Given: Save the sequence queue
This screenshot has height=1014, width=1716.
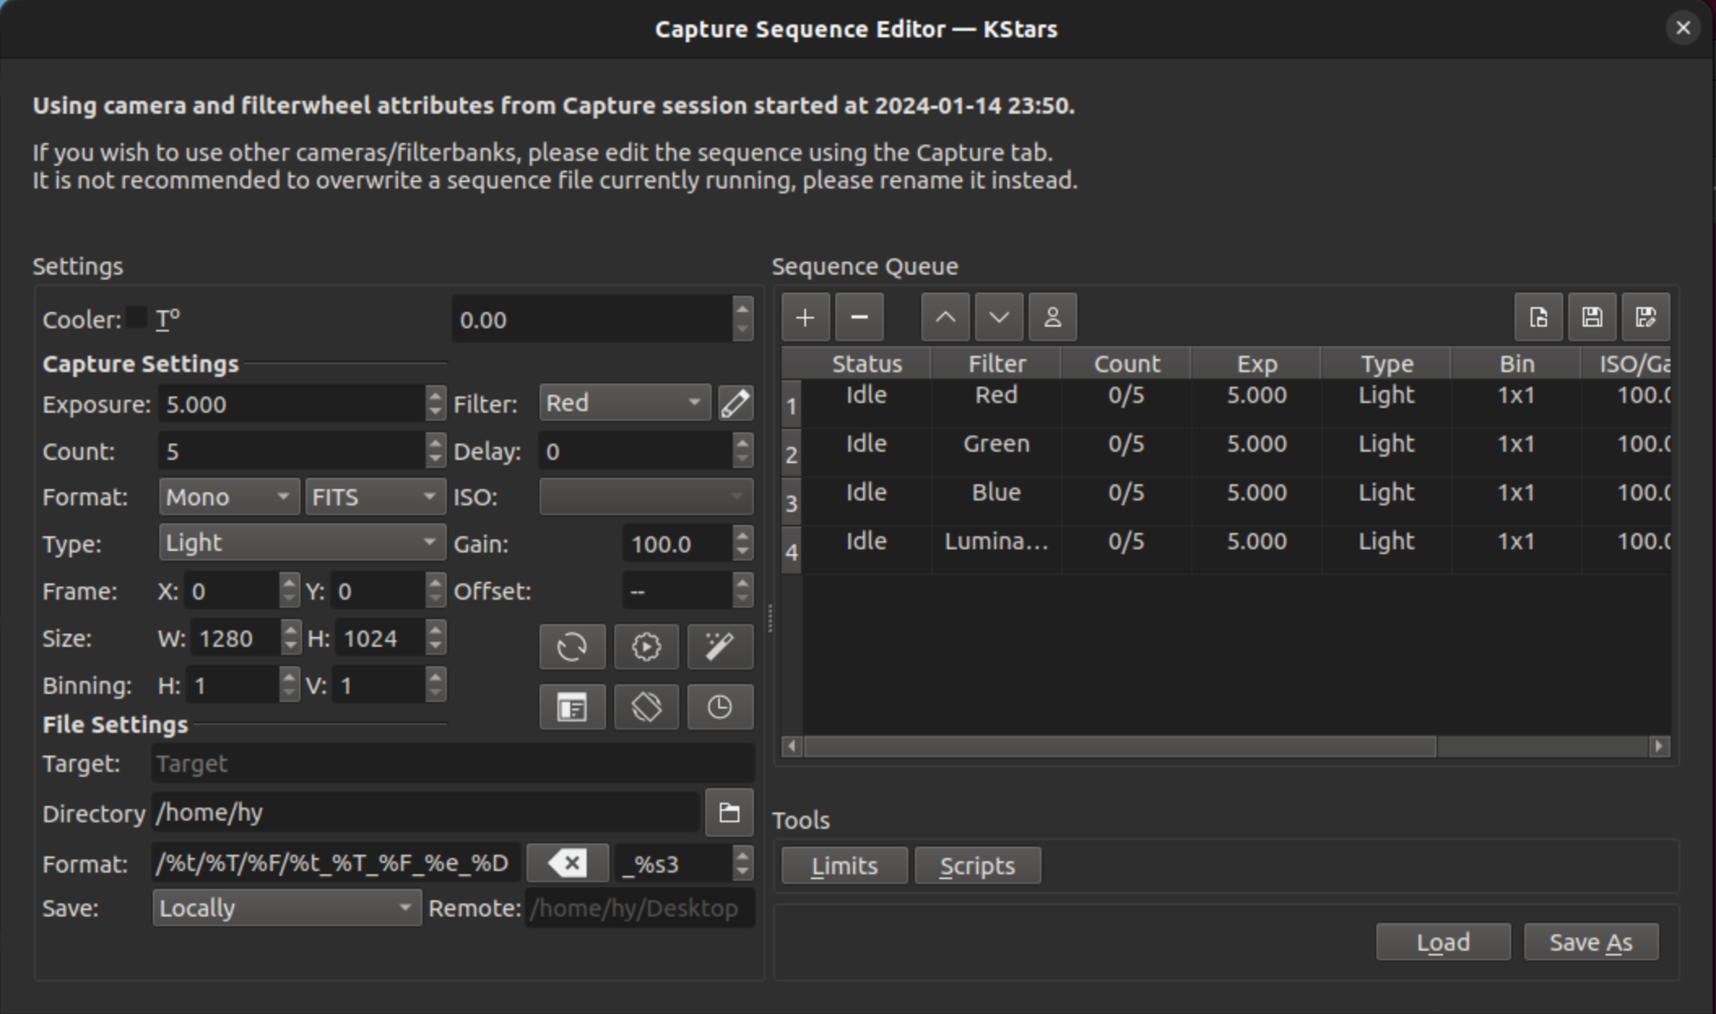Looking at the screenshot, I should pos(1592,317).
